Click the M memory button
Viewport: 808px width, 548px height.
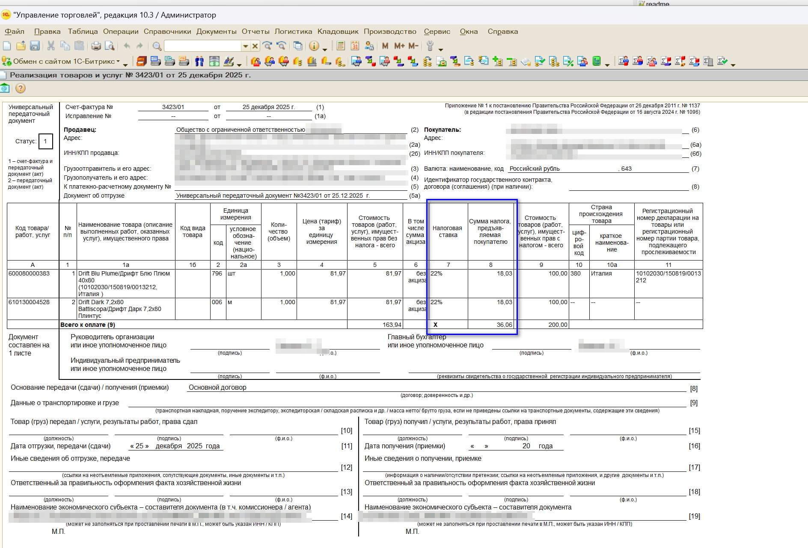(x=385, y=46)
